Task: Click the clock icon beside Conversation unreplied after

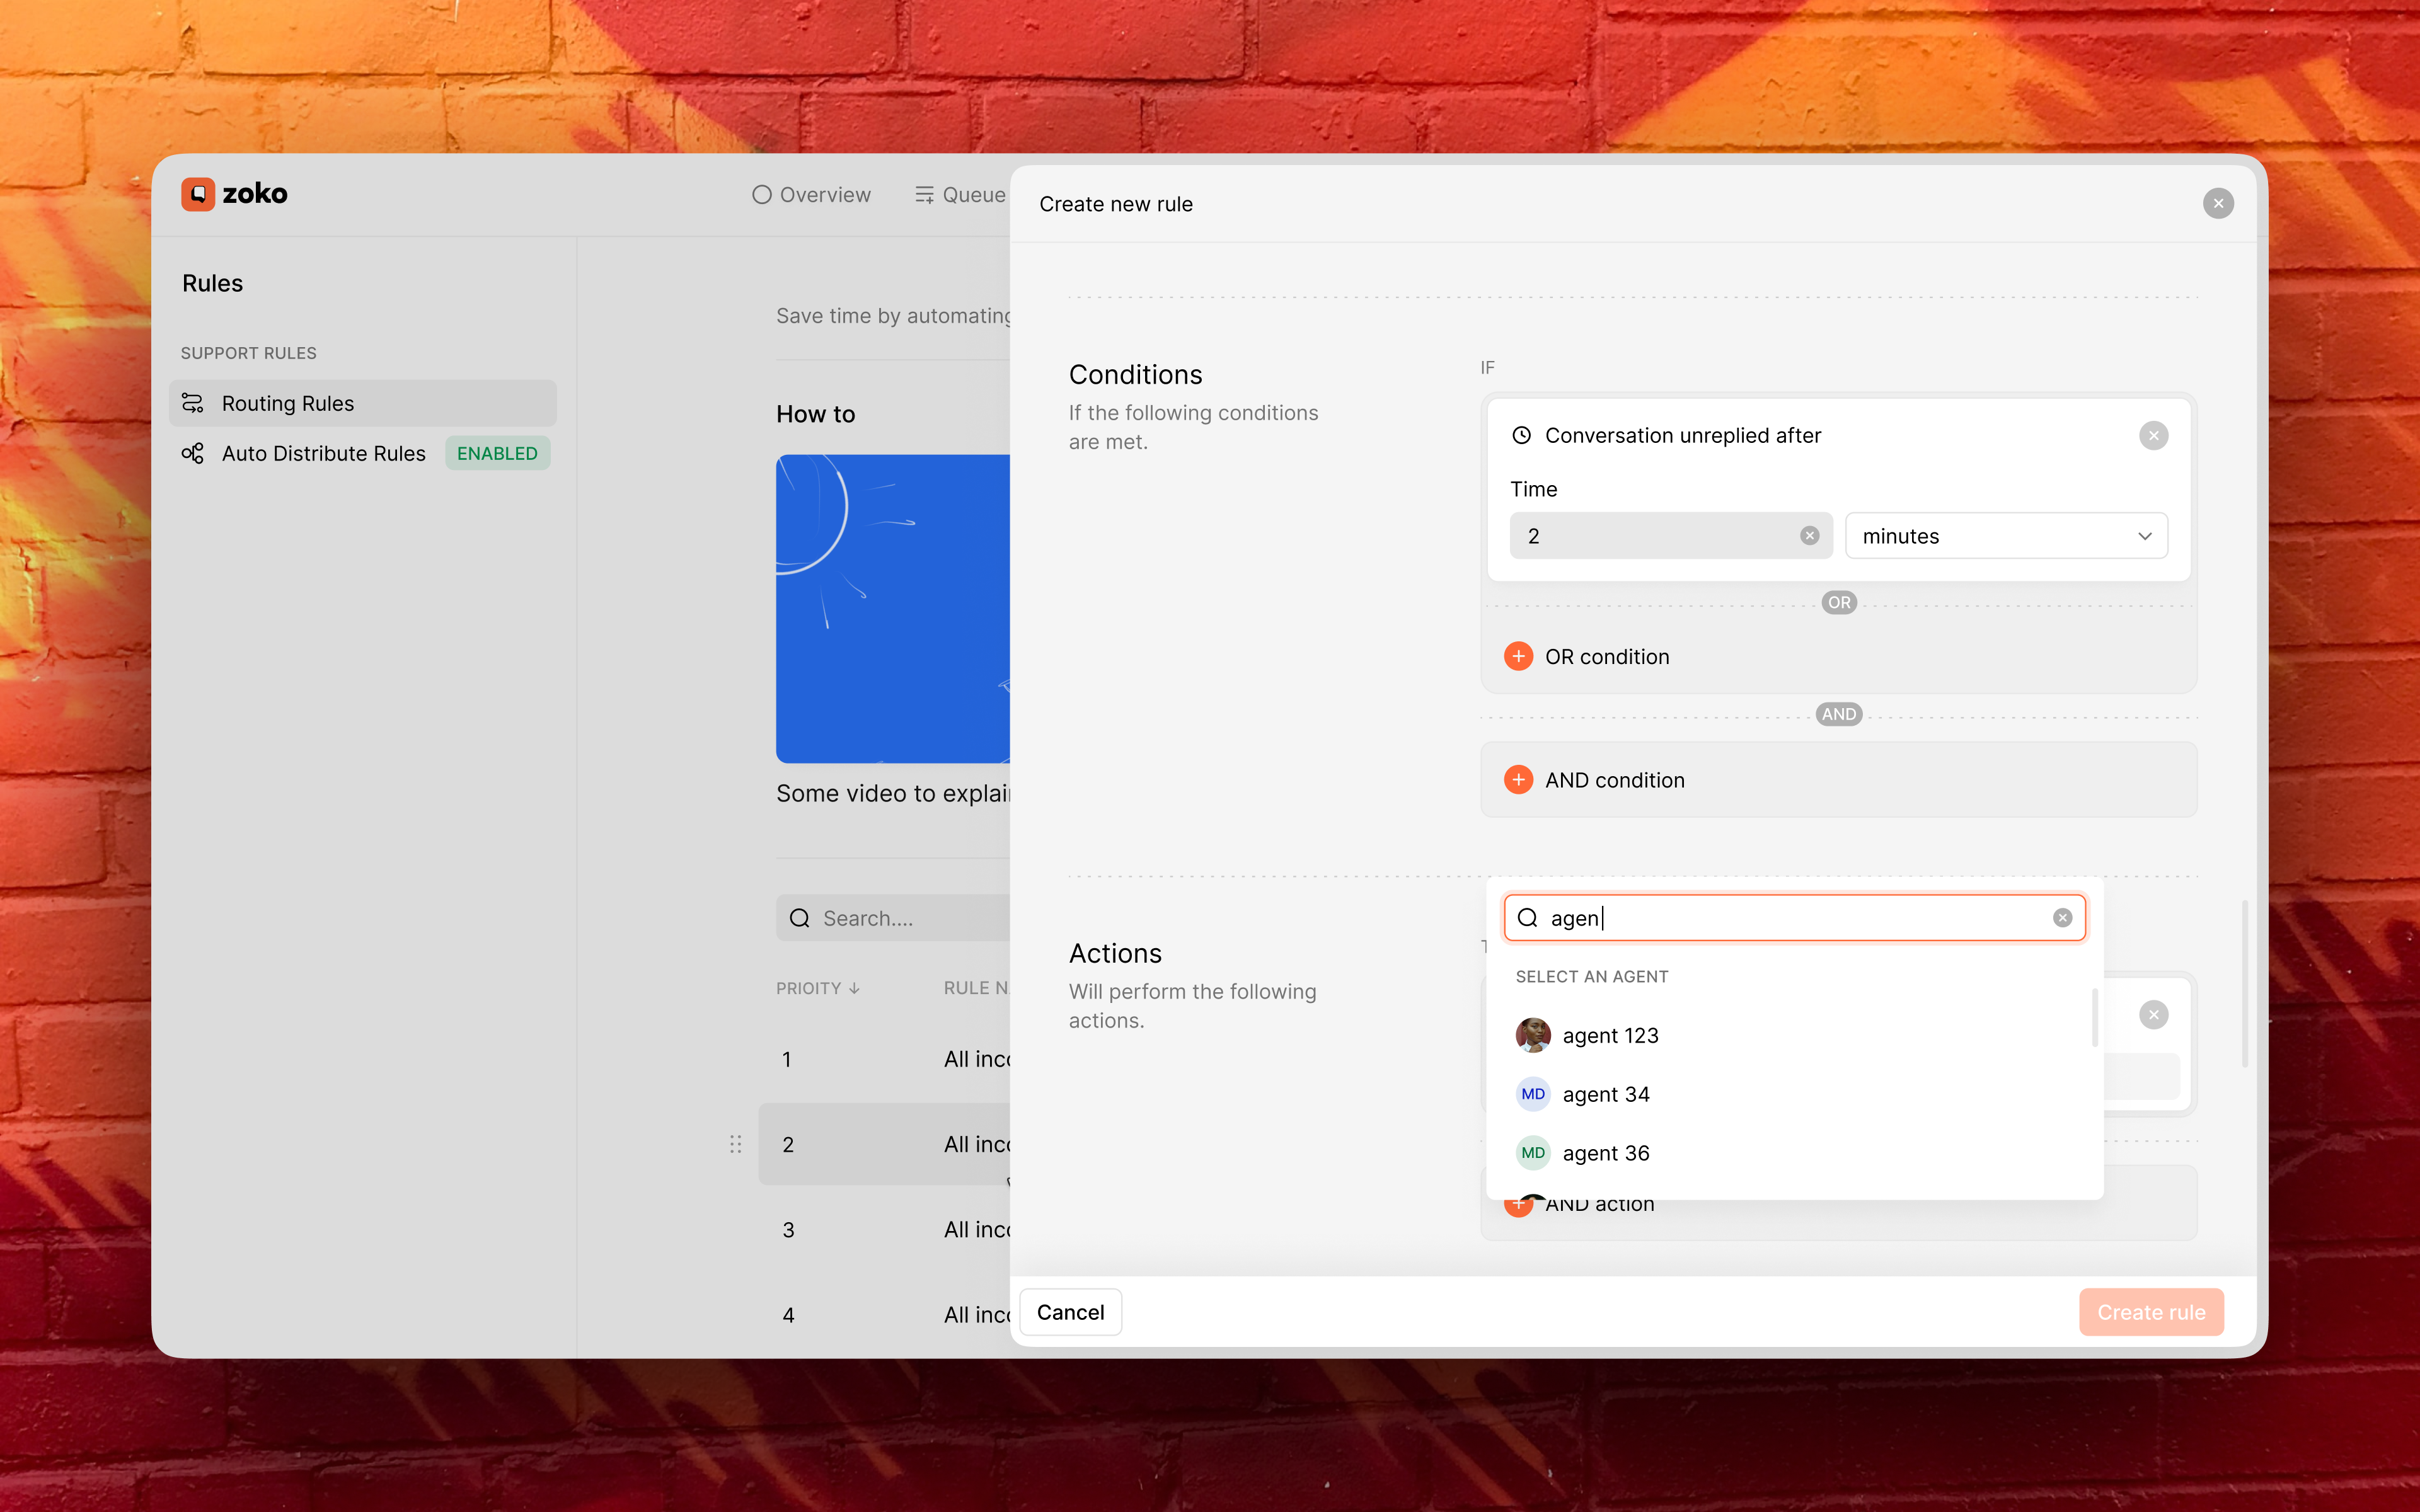Action: (1521, 435)
